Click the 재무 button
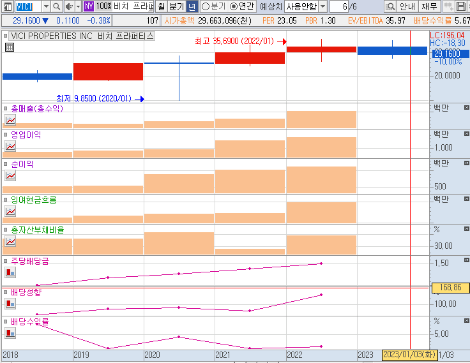 (x=430, y=6)
